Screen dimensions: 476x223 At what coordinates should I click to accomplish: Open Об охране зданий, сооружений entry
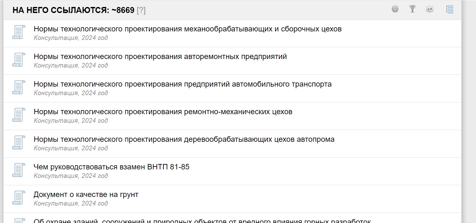click(202, 221)
